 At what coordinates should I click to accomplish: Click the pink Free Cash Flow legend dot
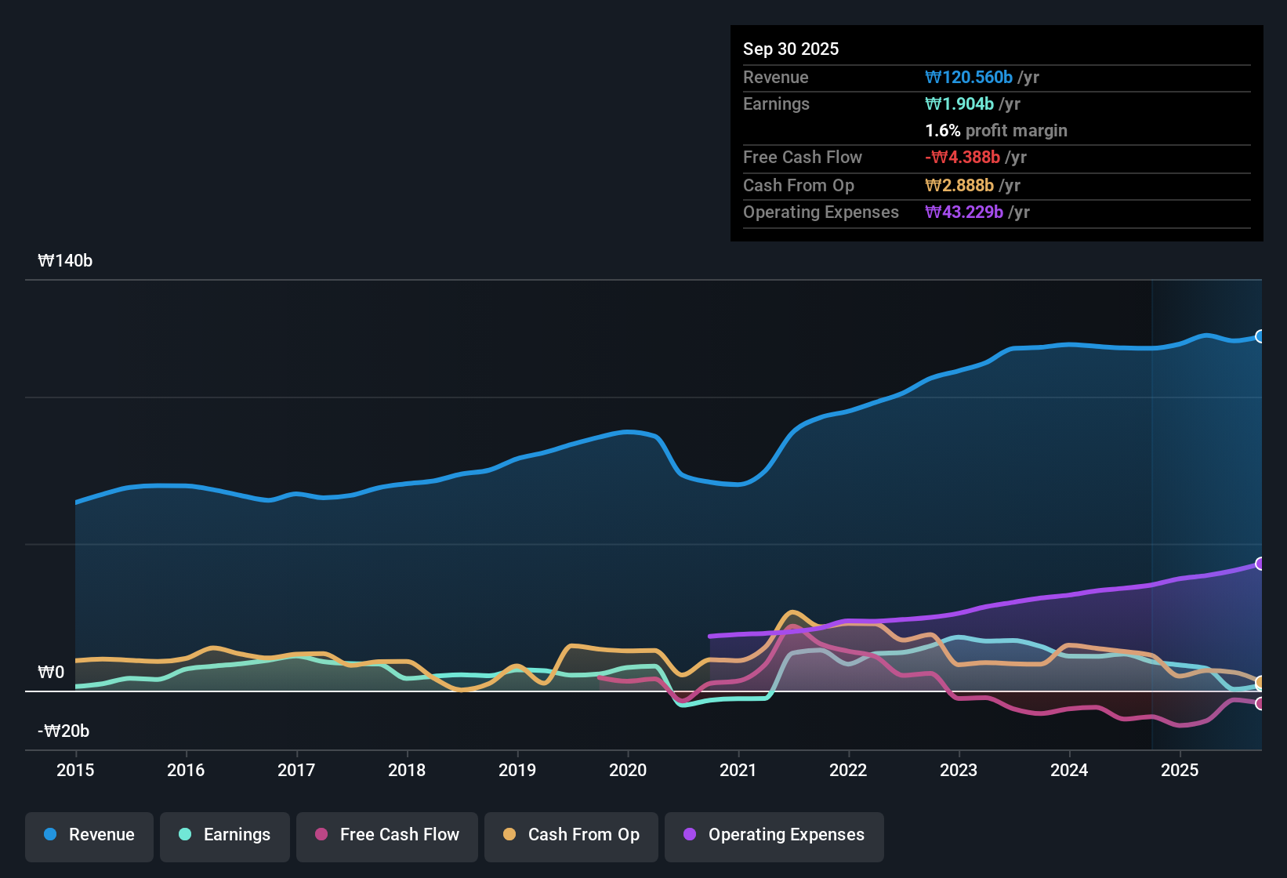tap(321, 835)
